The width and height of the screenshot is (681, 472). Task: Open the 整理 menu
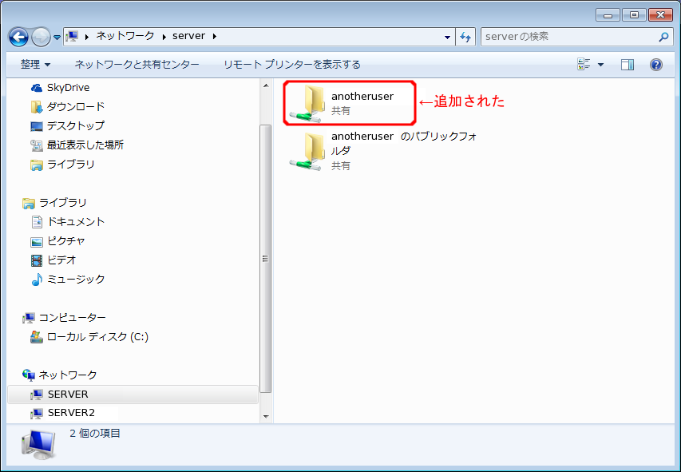35,65
